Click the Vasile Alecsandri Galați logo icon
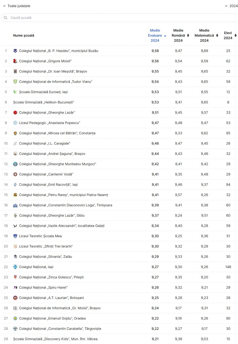This screenshot has height=344, width=238. click(x=15, y=226)
